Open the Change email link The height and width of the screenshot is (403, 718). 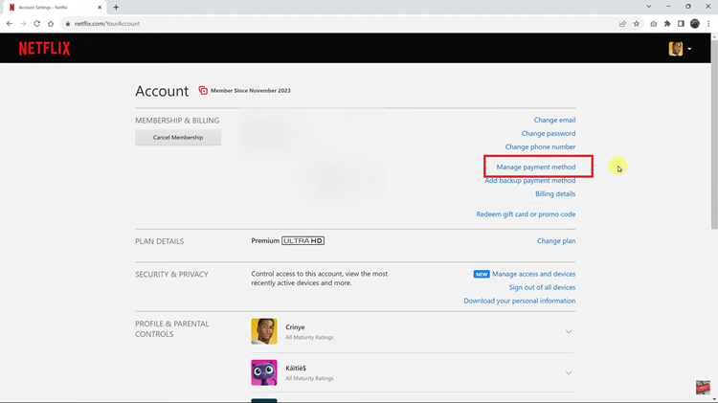[554, 120]
